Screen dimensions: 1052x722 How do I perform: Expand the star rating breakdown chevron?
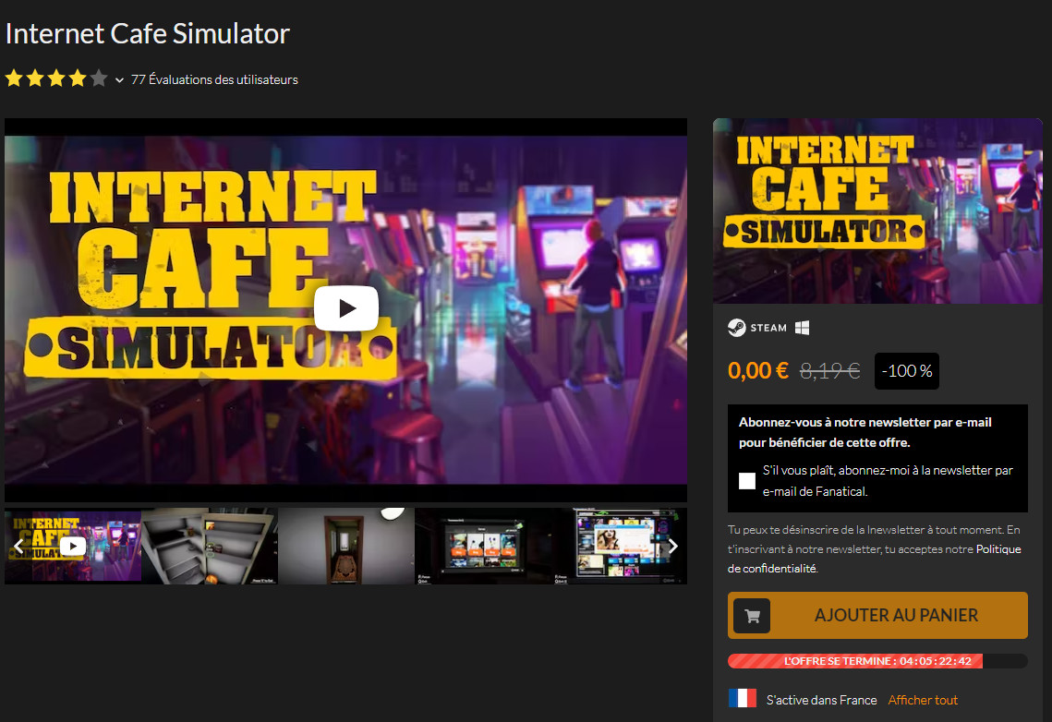pyautogui.click(x=119, y=80)
